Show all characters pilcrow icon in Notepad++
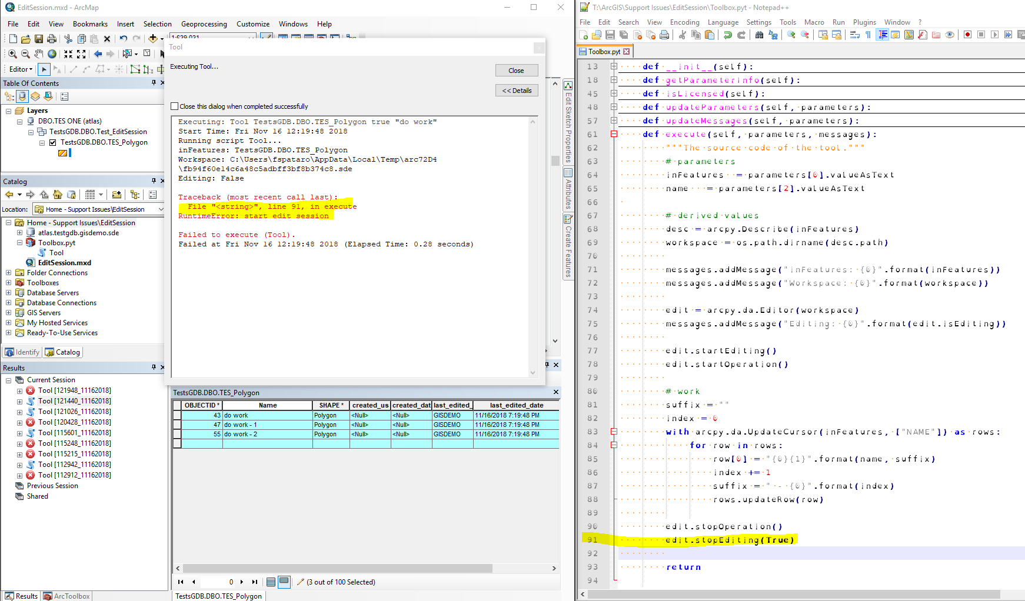Viewport: 1025px width, 601px height. 868,35
